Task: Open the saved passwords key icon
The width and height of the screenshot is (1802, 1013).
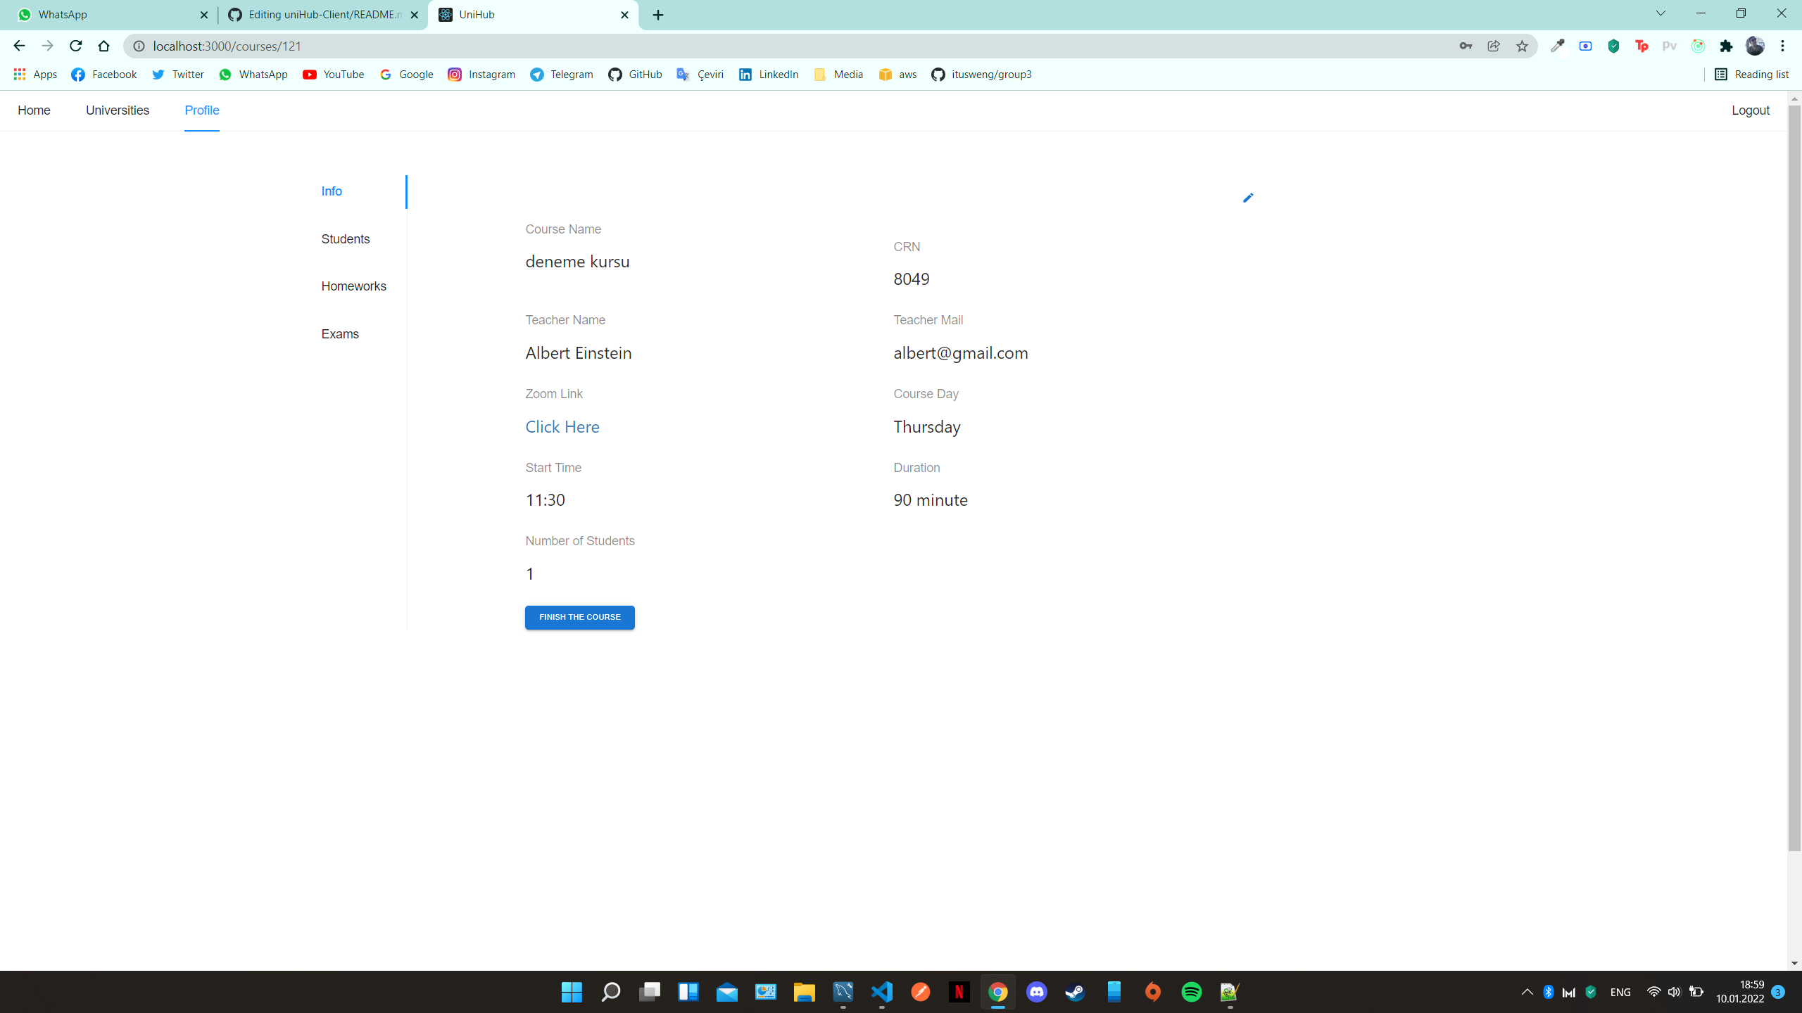Action: pyautogui.click(x=1466, y=46)
